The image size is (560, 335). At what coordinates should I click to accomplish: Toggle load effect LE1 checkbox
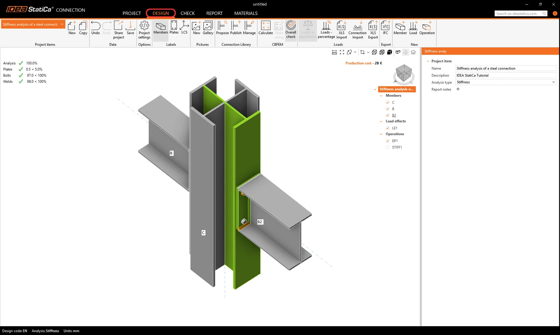387,128
